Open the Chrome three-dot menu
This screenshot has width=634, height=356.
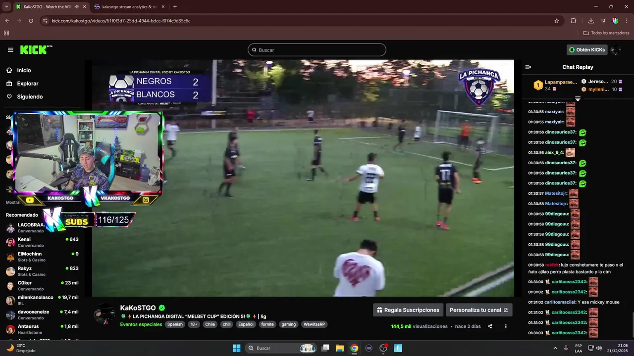(627, 21)
